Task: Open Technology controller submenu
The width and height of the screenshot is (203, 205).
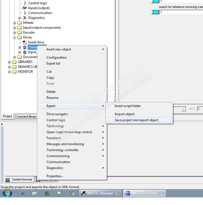Action: click(x=72, y=150)
